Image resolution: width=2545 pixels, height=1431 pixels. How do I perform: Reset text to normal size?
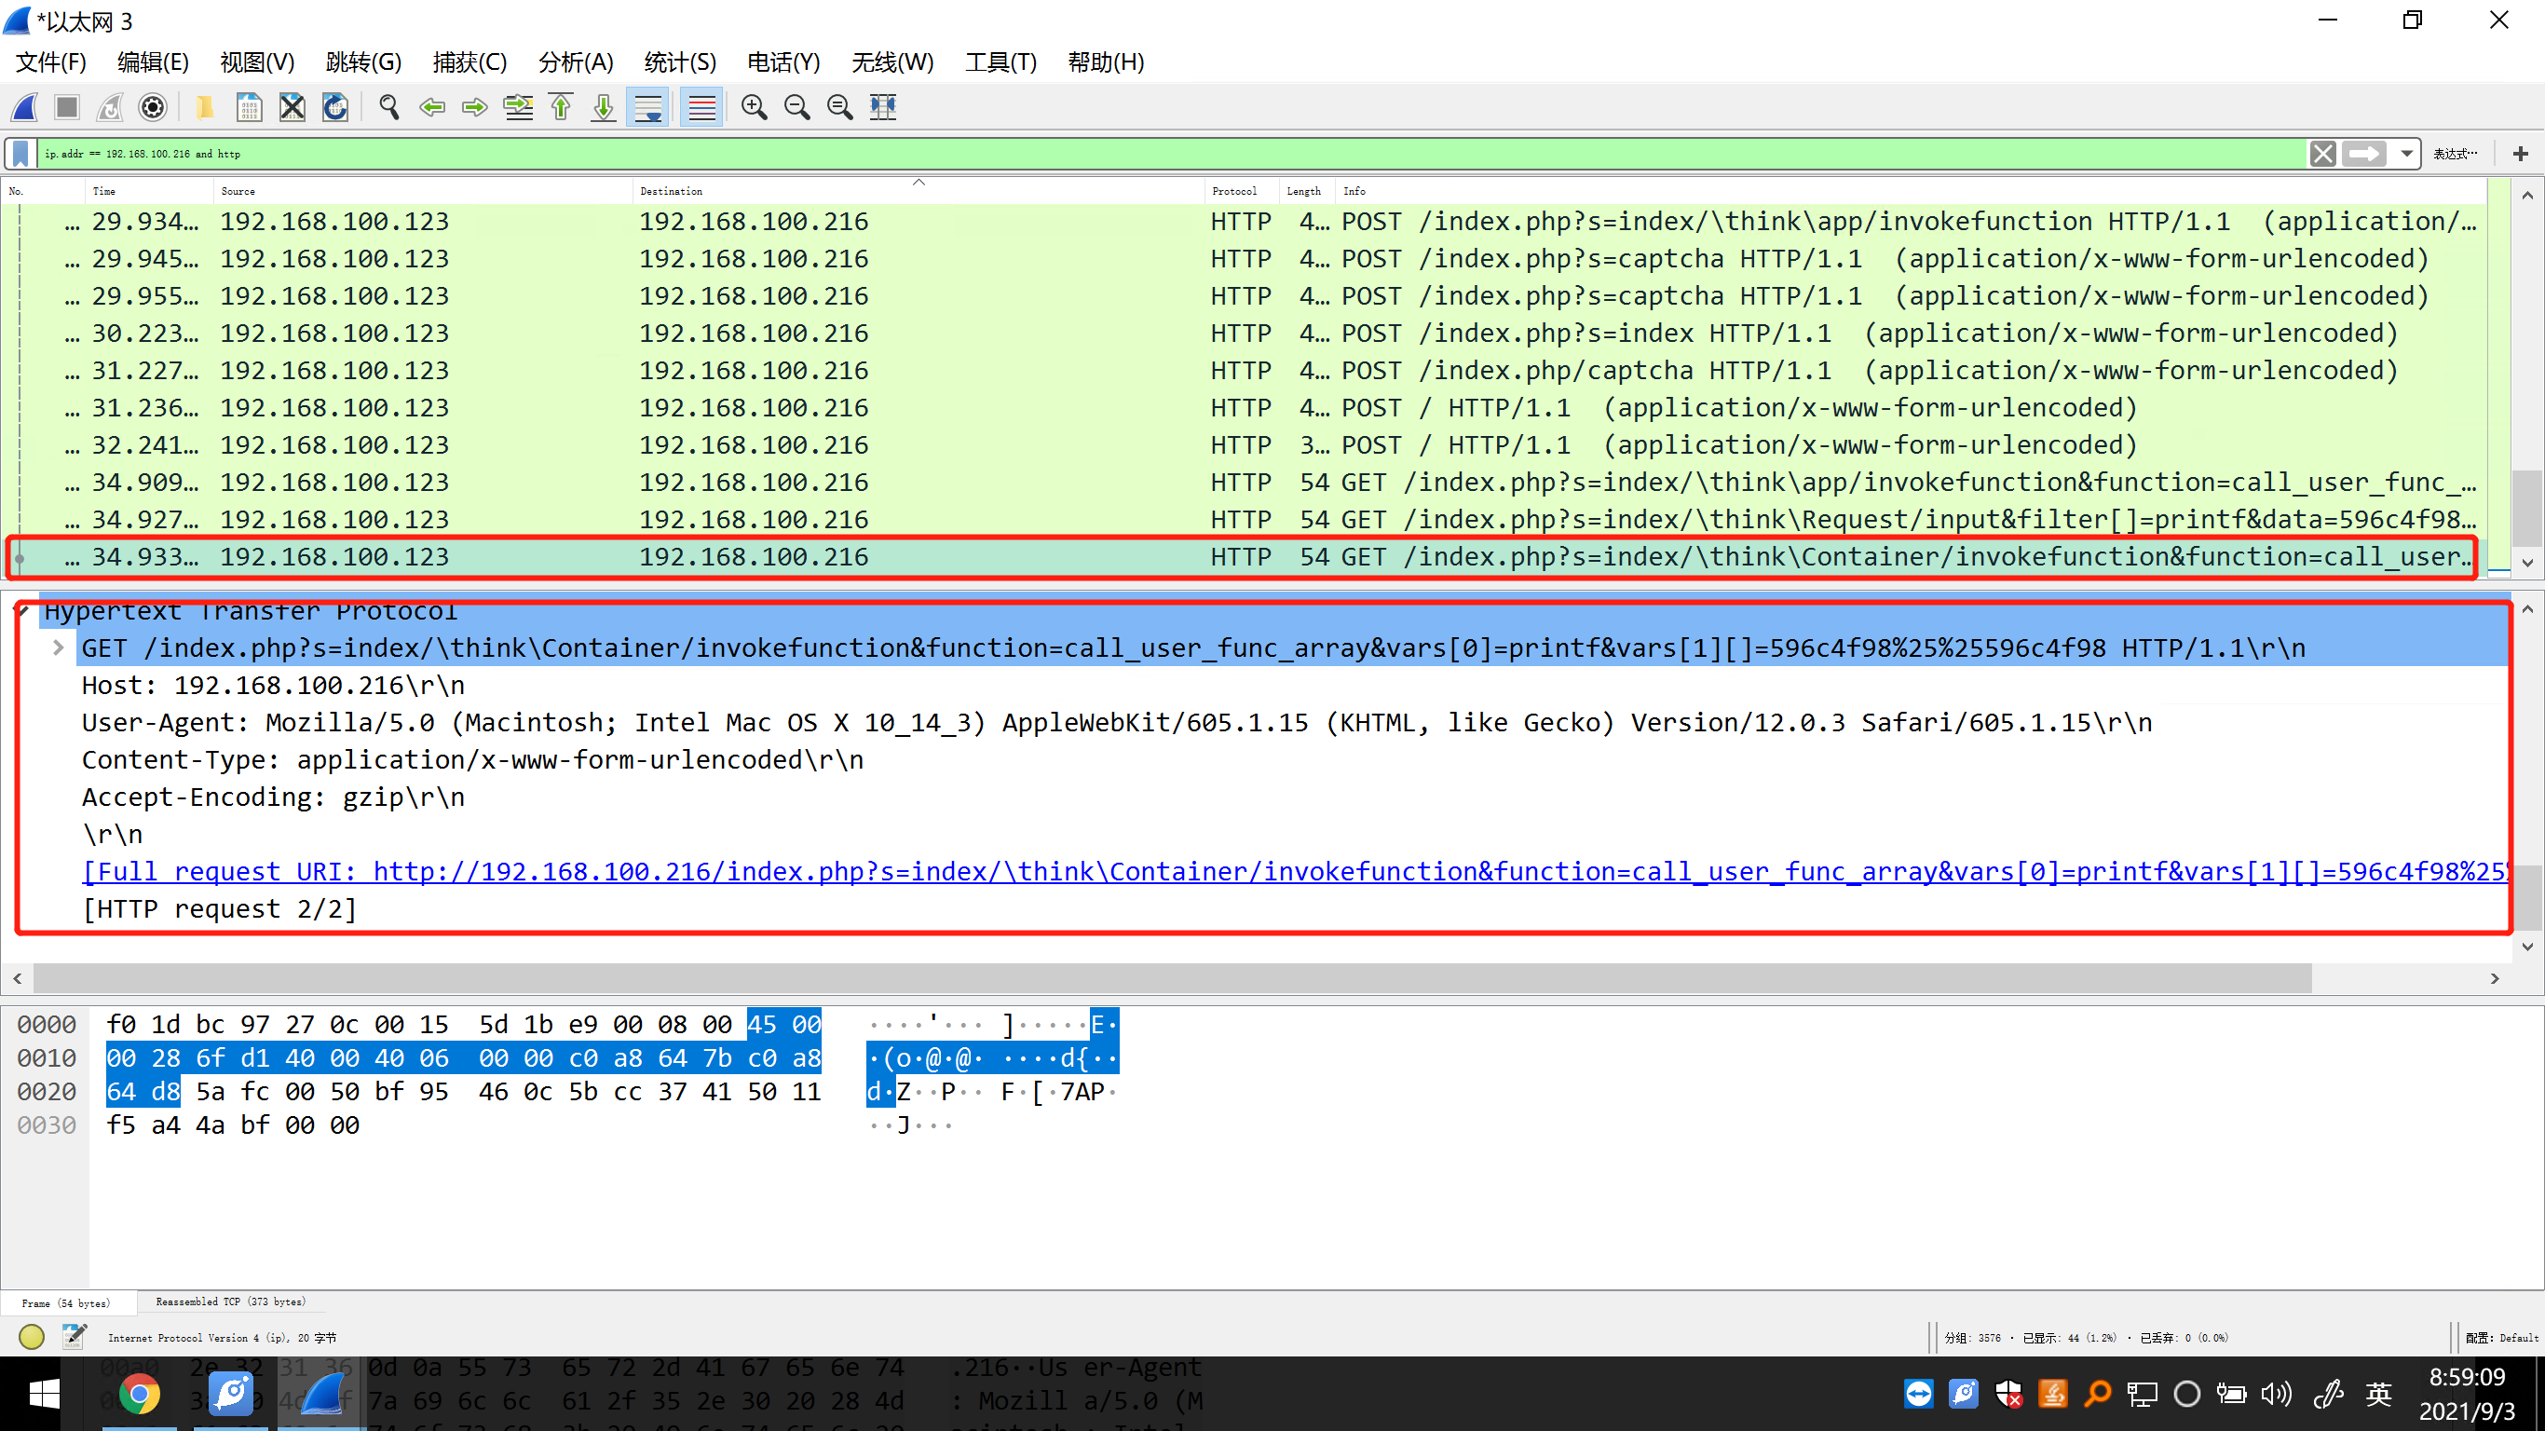[839, 107]
